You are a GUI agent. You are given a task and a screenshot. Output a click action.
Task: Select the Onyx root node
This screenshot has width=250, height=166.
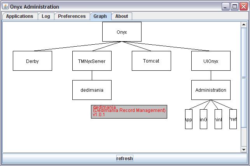122,32
